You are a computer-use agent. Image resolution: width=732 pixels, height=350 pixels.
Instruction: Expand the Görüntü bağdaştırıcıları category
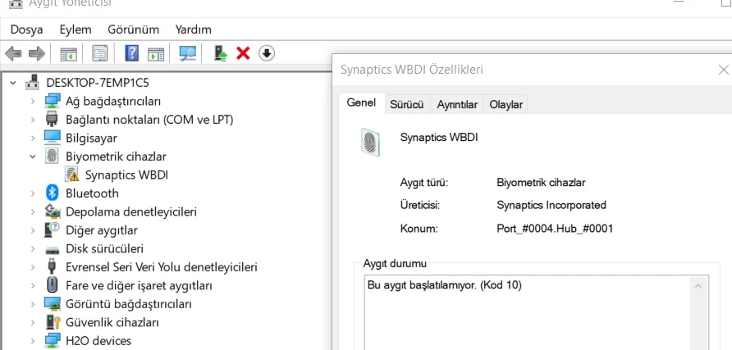[33, 304]
